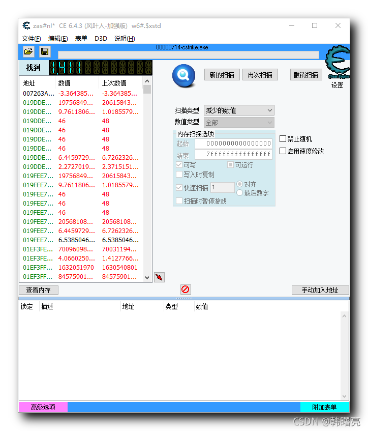Select row with previous value 20568108...
Image resolution: width=368 pixels, height=431 pixels.
click(x=81, y=221)
